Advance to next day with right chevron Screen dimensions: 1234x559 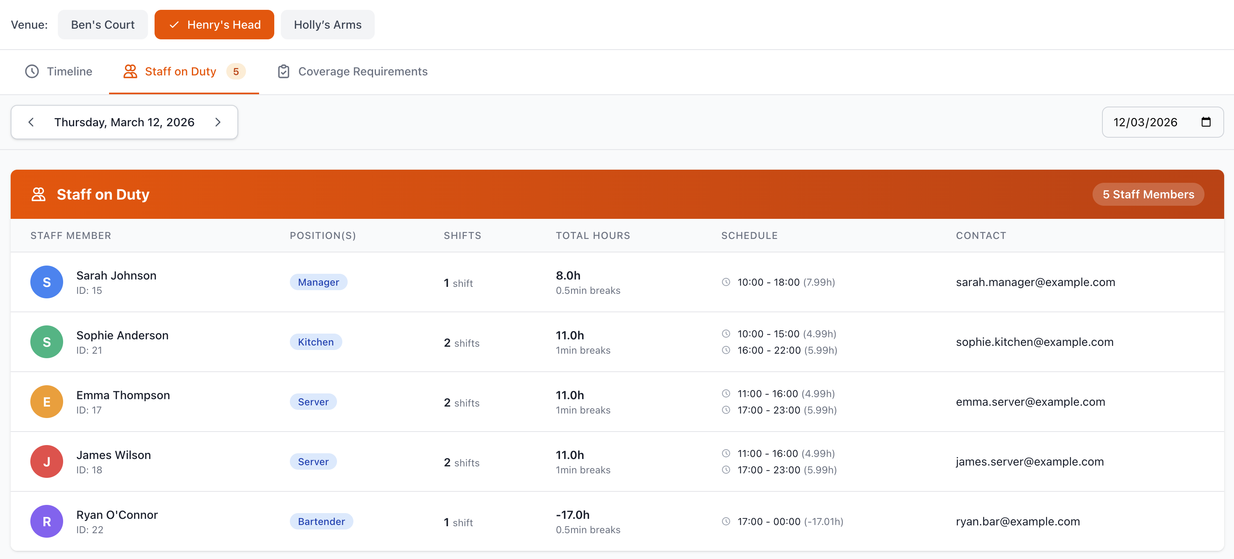point(218,122)
